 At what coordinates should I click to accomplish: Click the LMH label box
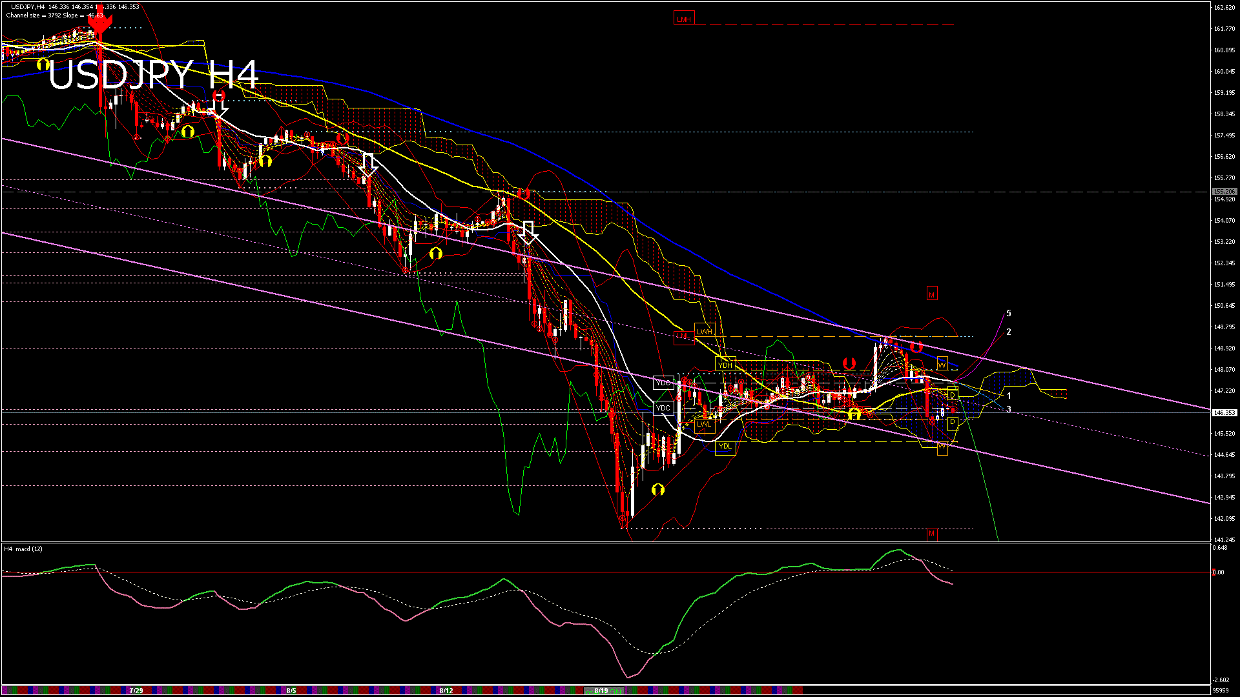click(x=683, y=19)
